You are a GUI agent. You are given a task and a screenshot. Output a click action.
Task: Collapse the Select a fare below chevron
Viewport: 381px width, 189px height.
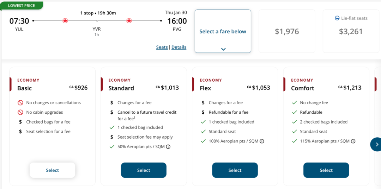tap(223, 49)
